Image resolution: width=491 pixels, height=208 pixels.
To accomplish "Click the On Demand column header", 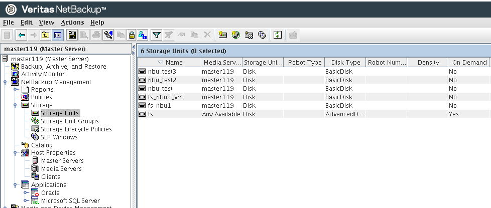I will tap(469, 63).
